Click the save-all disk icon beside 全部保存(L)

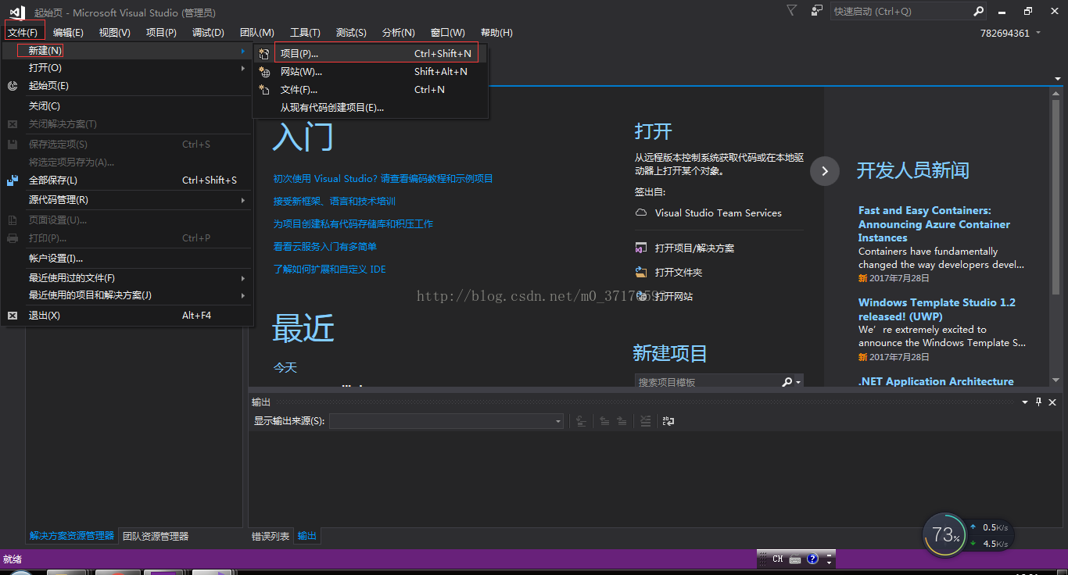13,180
